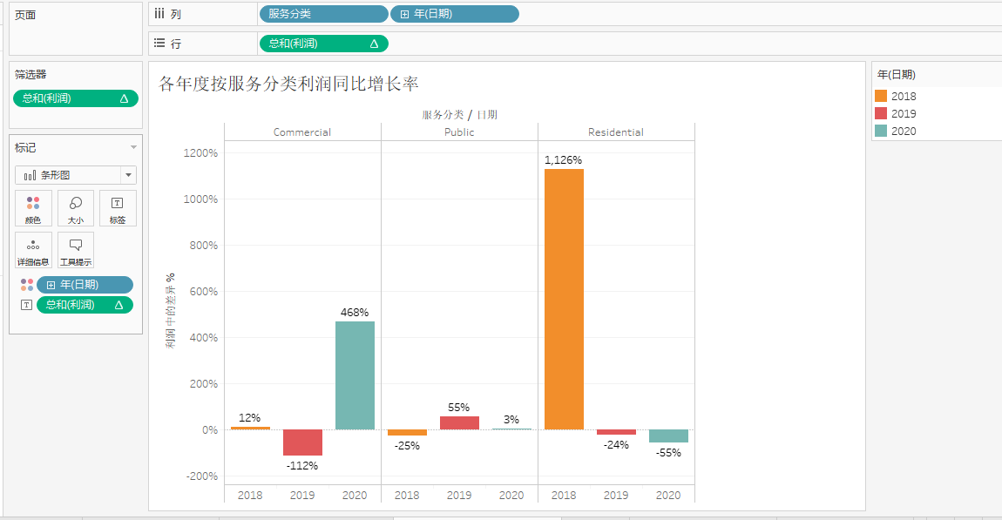Click the Color (颜色) marks card button
The width and height of the screenshot is (1002, 520).
33,208
